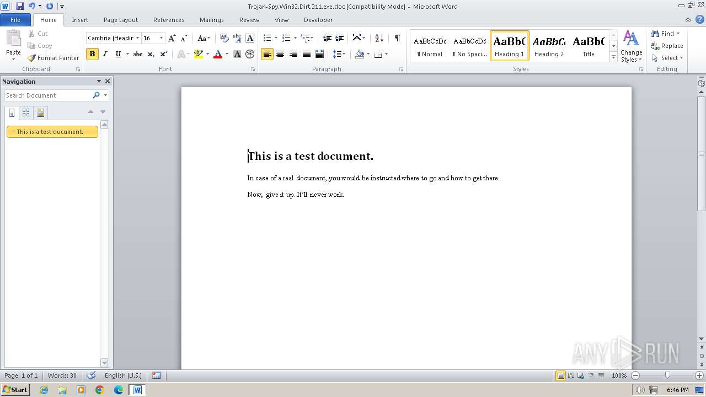The height and width of the screenshot is (397, 706).
Task: Click the Sort icon
Action: coord(379,38)
